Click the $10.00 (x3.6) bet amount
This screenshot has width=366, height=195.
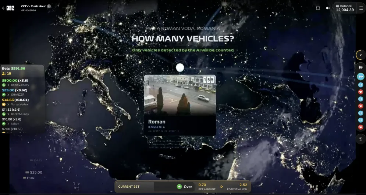(11, 119)
